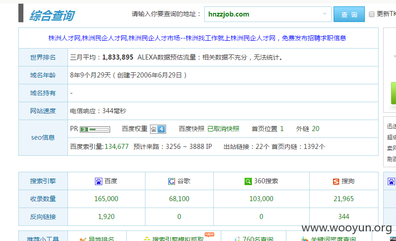Open Baidu backlinks count 1,920
Viewport: 396px width, 241px height.
point(106,217)
